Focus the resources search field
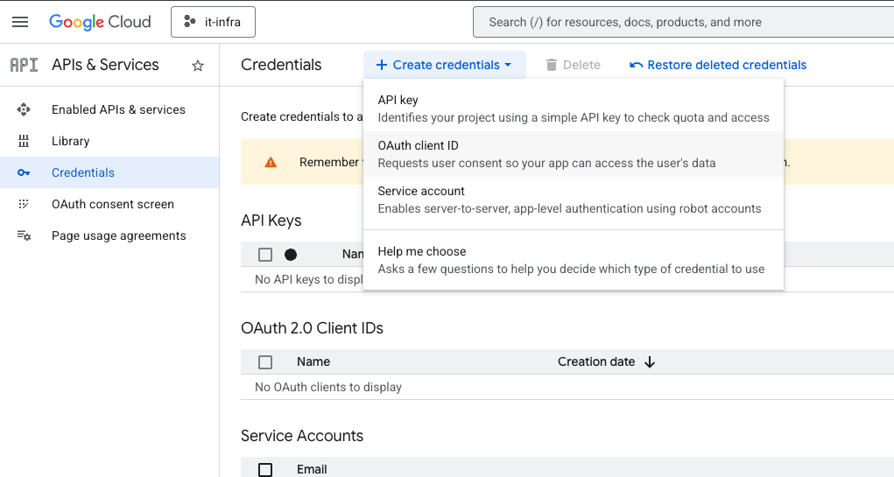Viewport: 894px width, 477px height. tap(683, 22)
